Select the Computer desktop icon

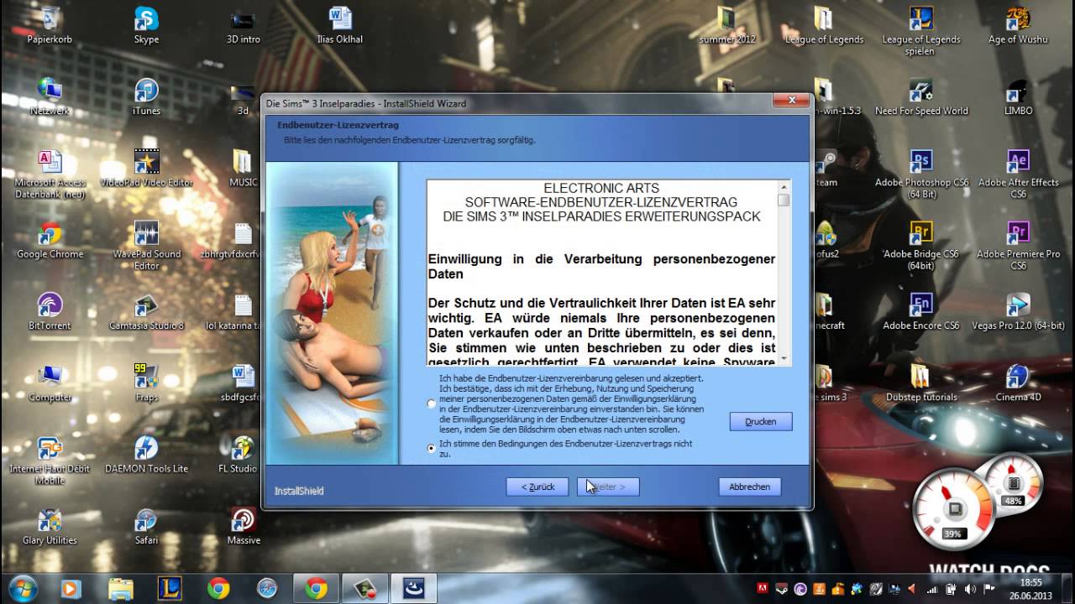50,383
